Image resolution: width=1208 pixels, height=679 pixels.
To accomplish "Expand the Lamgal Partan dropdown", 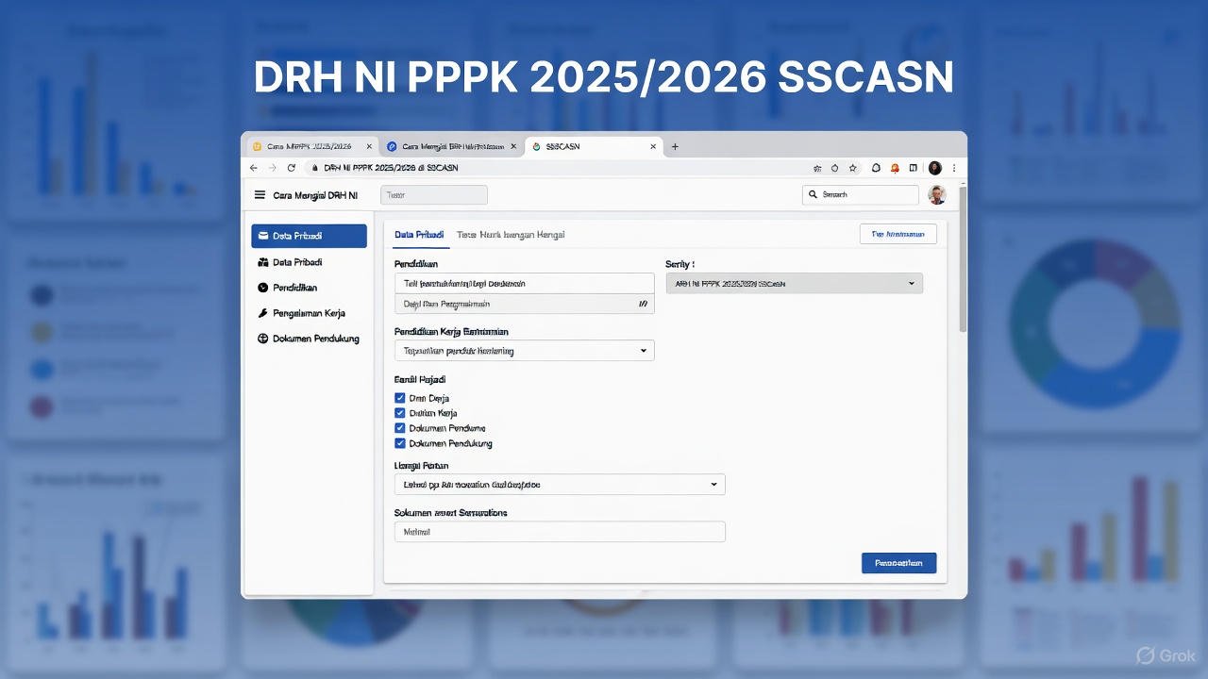I will pos(560,485).
